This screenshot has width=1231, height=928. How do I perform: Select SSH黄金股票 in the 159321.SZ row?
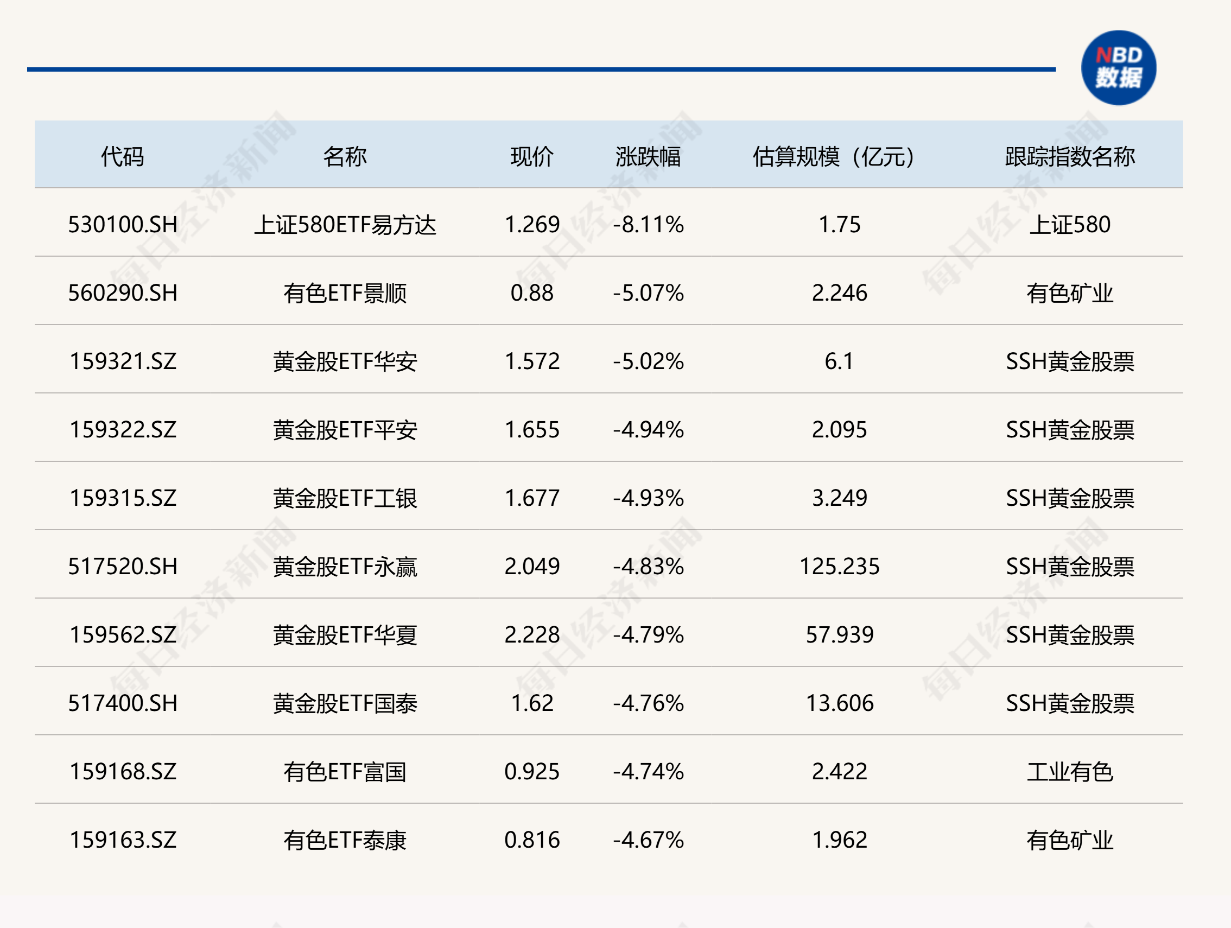point(1070,361)
